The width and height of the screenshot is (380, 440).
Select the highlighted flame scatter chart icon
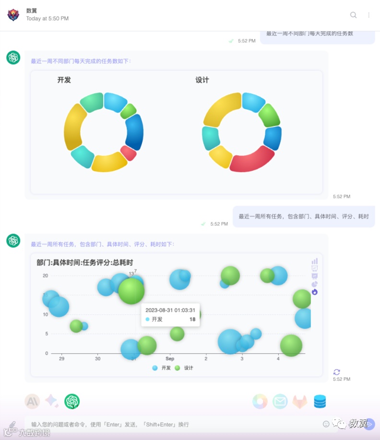coord(315,292)
